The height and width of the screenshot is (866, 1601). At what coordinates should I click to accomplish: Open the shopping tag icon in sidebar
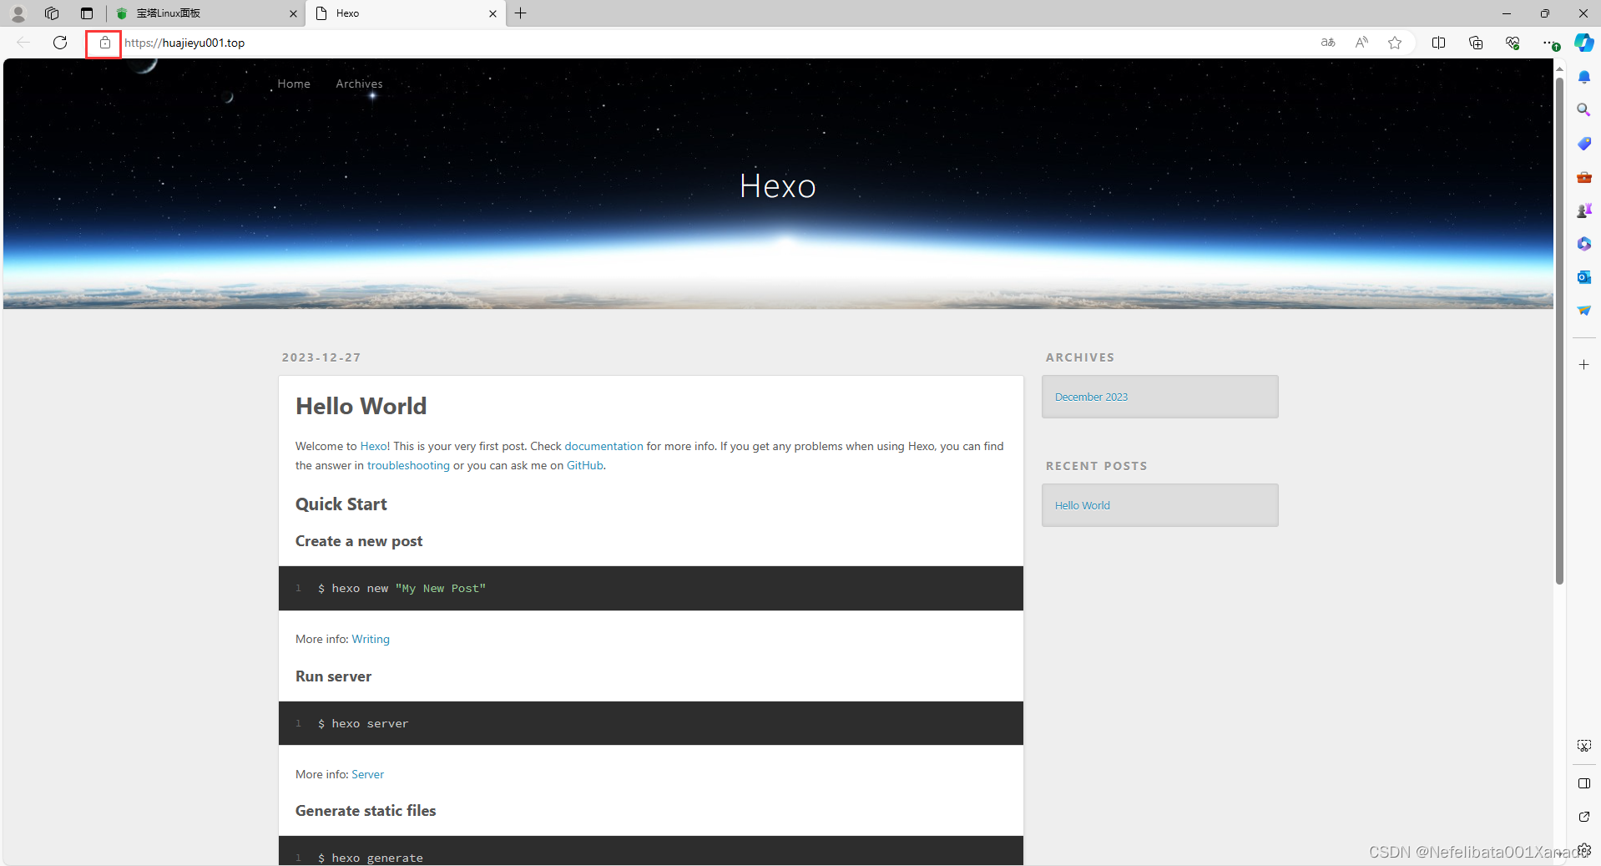1583,144
